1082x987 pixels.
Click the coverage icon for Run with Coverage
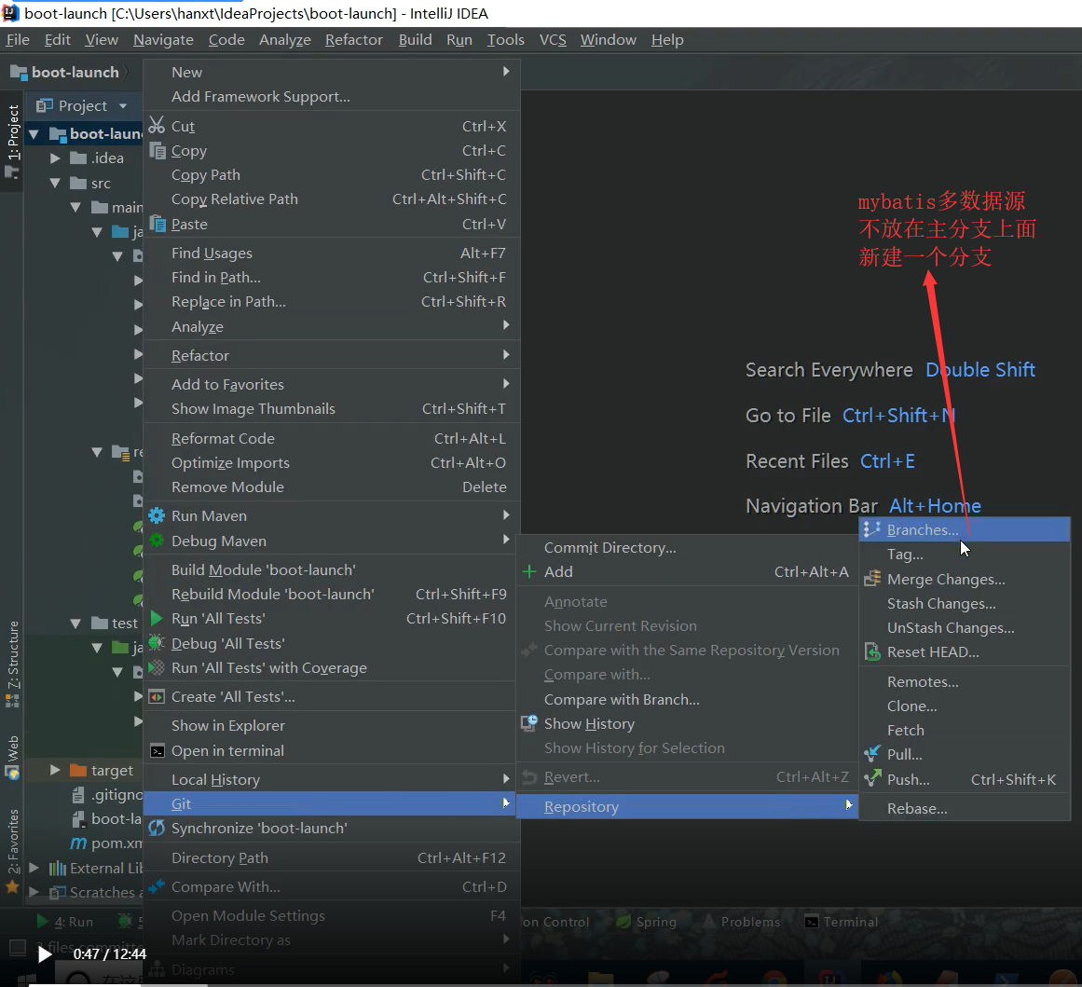(157, 667)
